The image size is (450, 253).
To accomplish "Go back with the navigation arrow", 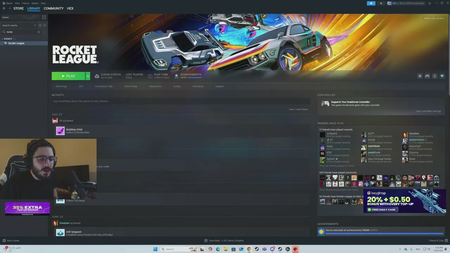I will click(x=4, y=8).
